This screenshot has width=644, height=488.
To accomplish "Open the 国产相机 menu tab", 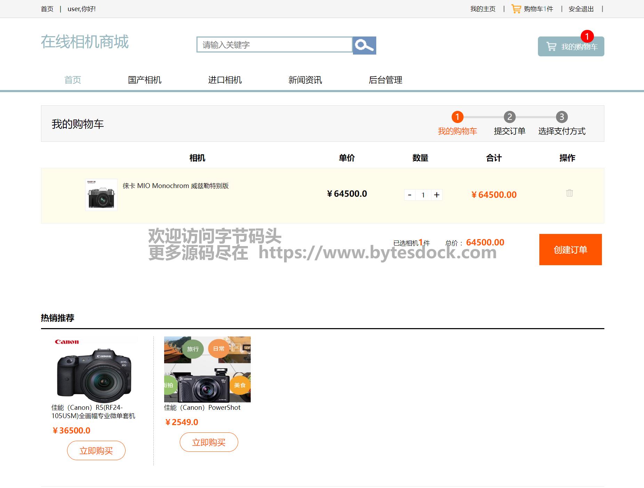I will [145, 80].
